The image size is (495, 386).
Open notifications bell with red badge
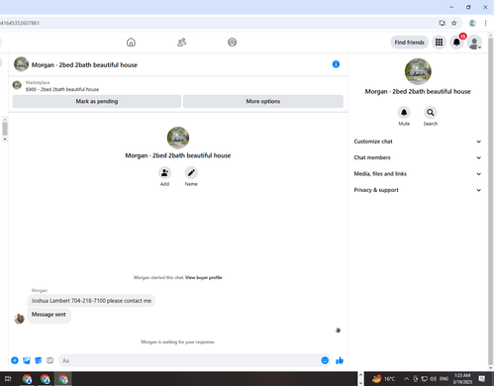(x=456, y=43)
